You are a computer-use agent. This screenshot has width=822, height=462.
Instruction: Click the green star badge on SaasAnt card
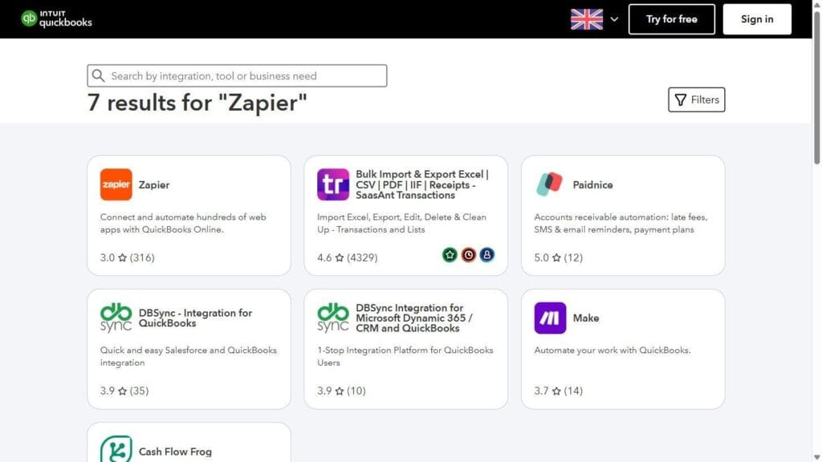[450, 255]
